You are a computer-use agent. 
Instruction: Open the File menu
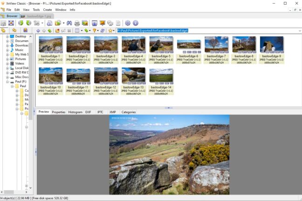(x=9, y=10)
